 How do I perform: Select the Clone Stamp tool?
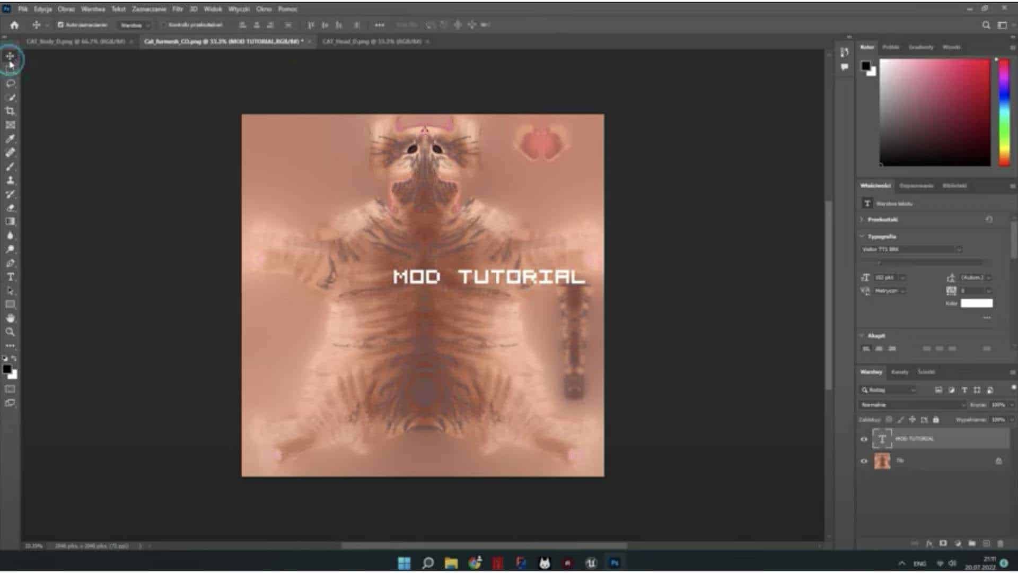tap(10, 180)
